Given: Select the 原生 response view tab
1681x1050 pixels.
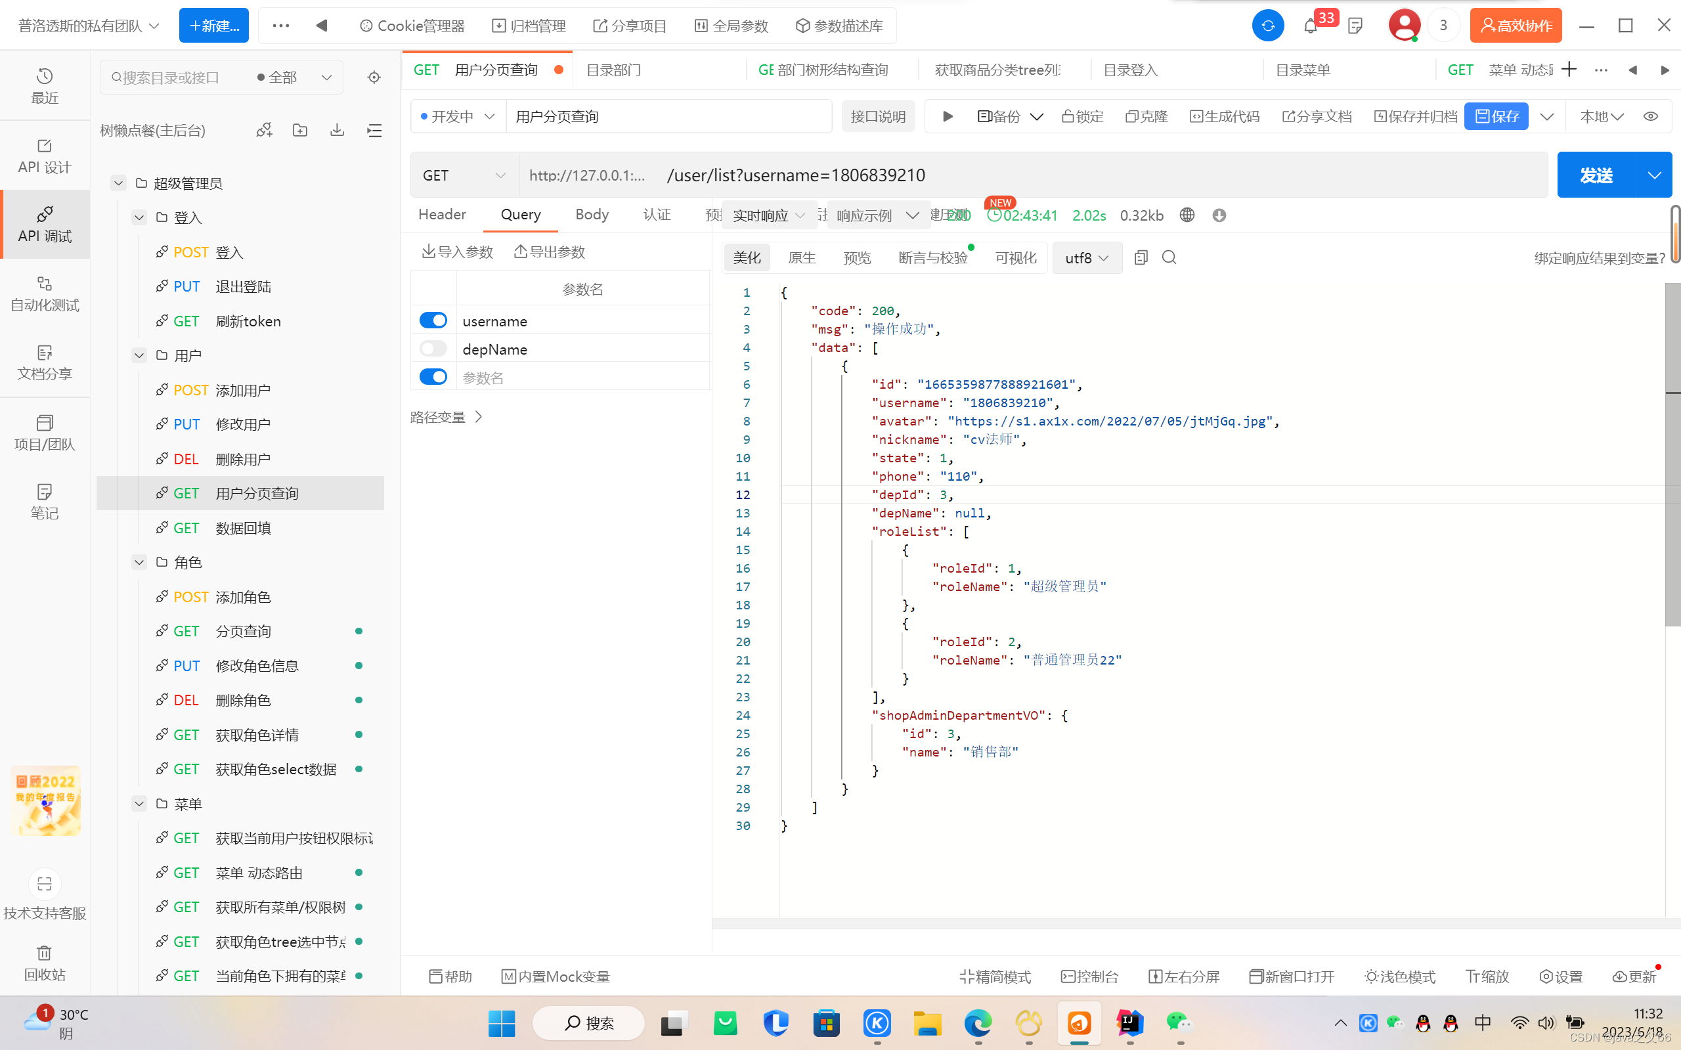Looking at the screenshot, I should click(x=801, y=257).
